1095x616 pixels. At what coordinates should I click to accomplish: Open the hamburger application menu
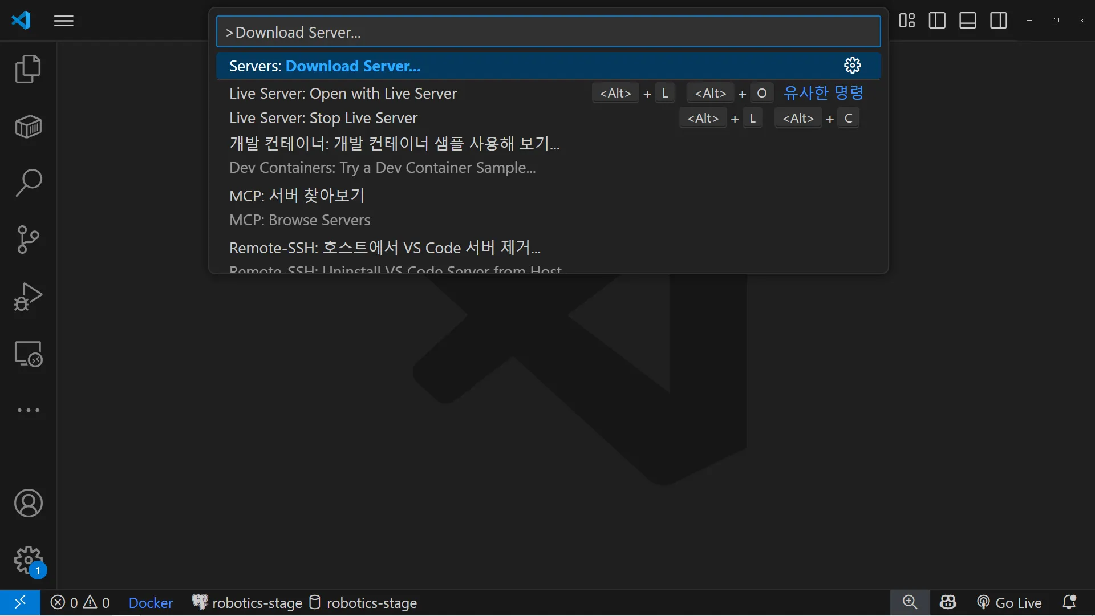(64, 21)
